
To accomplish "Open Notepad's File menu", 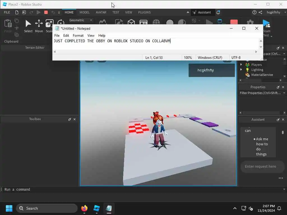I will tap(57, 36).
